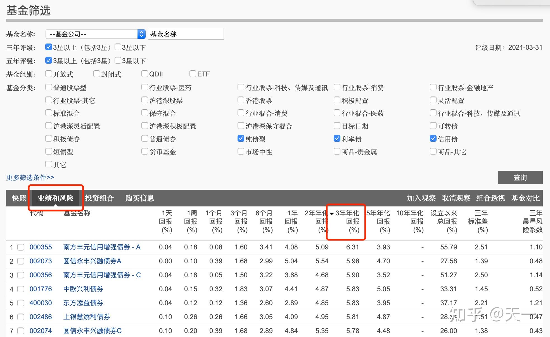Check the 市场中性 checkbox

tap(241, 151)
